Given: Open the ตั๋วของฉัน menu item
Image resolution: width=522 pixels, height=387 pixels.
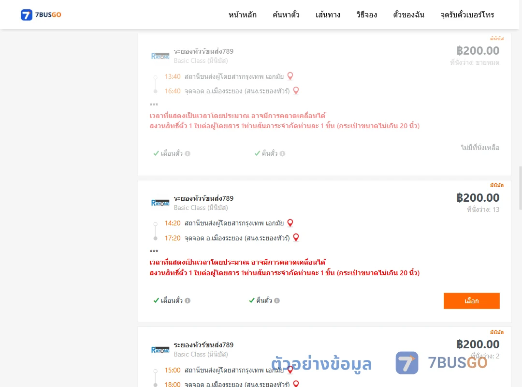Looking at the screenshot, I should (x=408, y=15).
